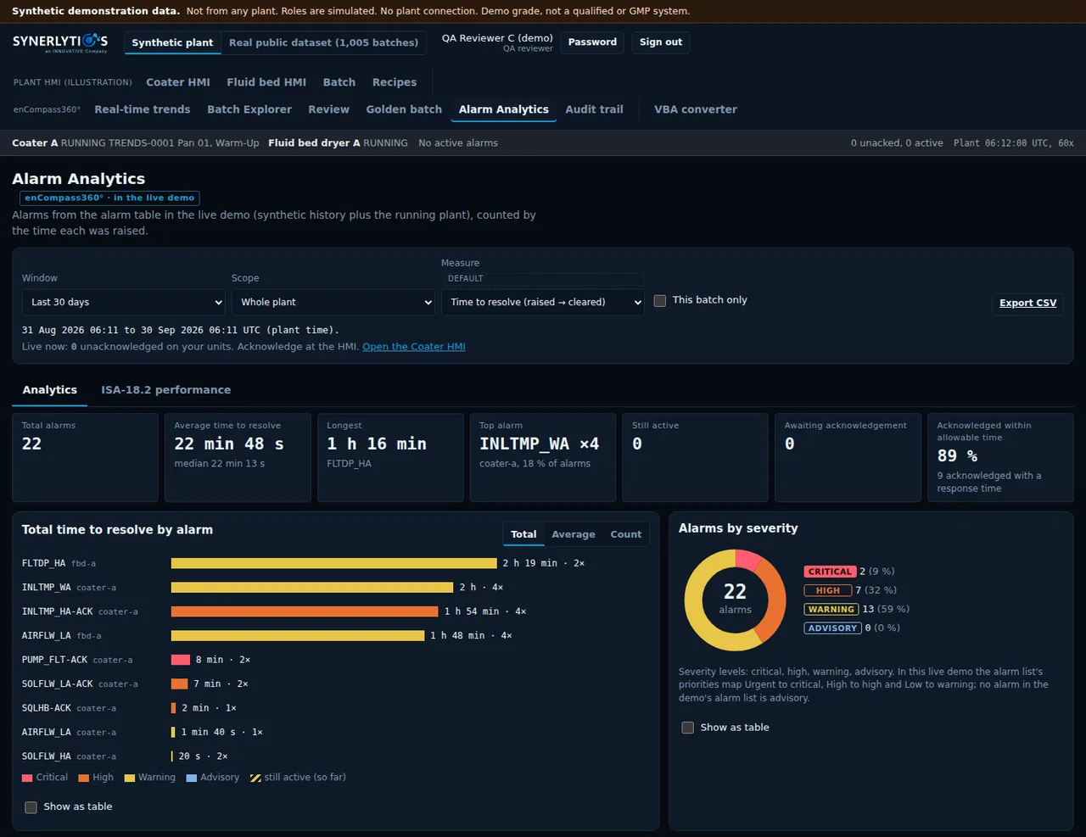This screenshot has width=1086, height=837.
Task: Click the INLTMP_HA-ACK orange bar
Action: click(305, 611)
